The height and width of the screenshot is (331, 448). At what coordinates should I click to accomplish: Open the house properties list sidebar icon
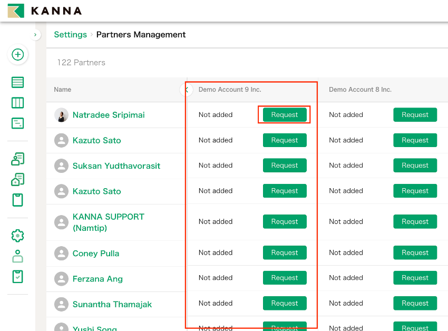tap(18, 179)
